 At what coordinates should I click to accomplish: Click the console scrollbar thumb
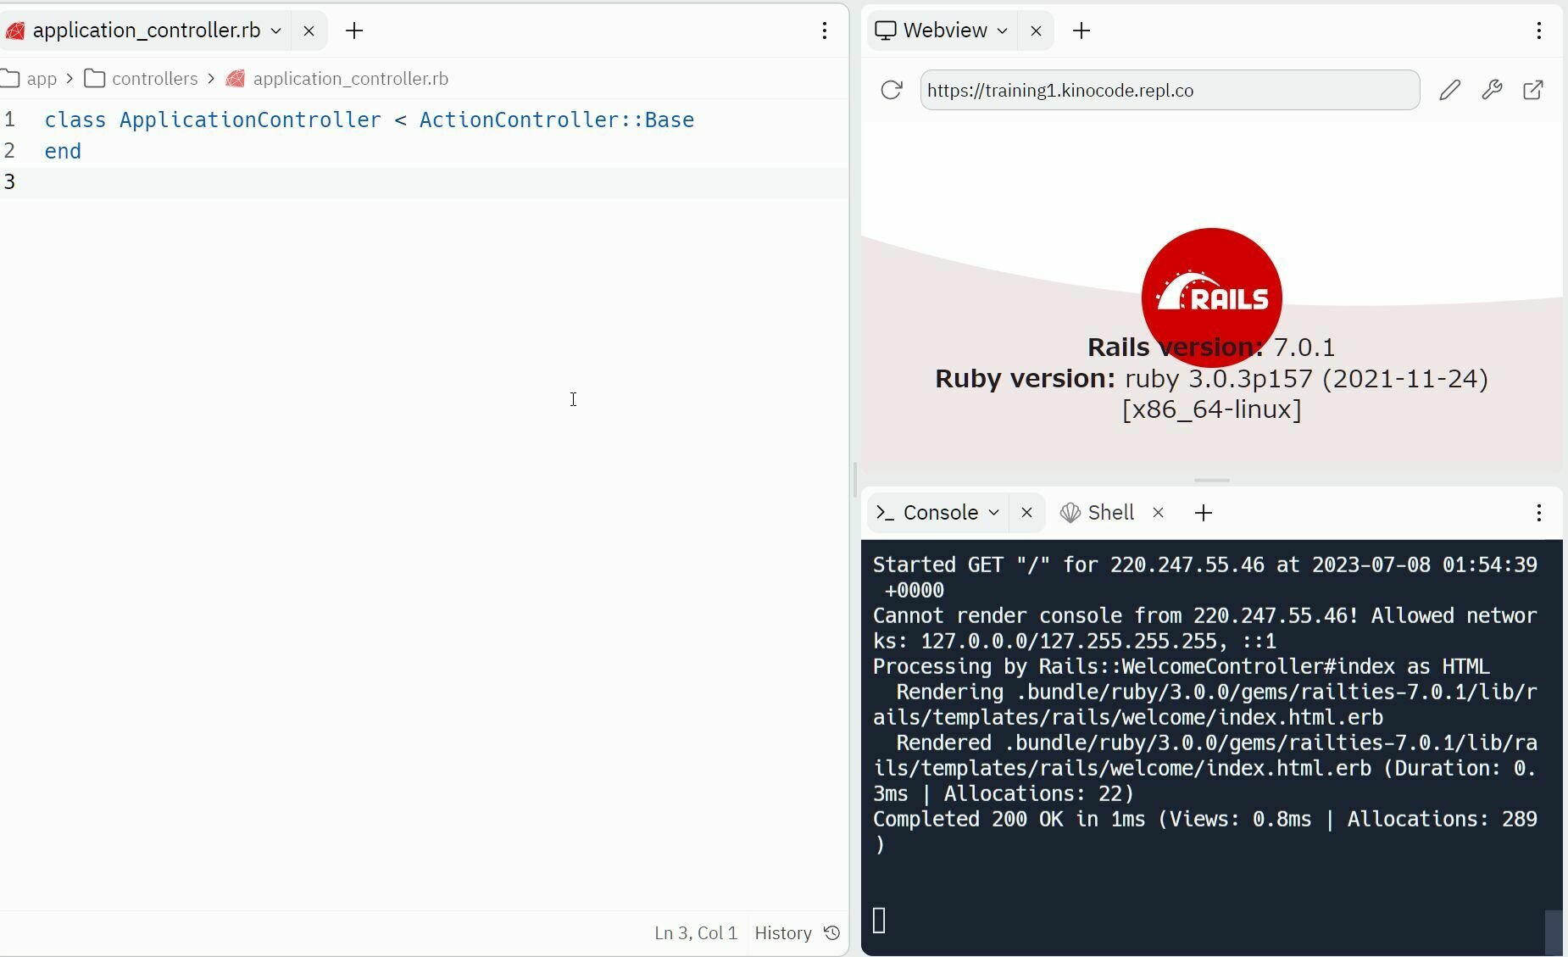(x=1553, y=932)
